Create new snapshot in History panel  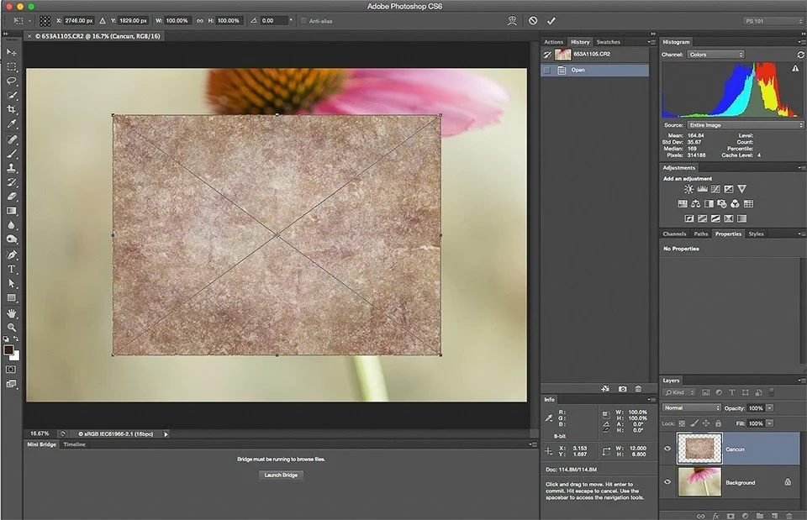(x=622, y=389)
